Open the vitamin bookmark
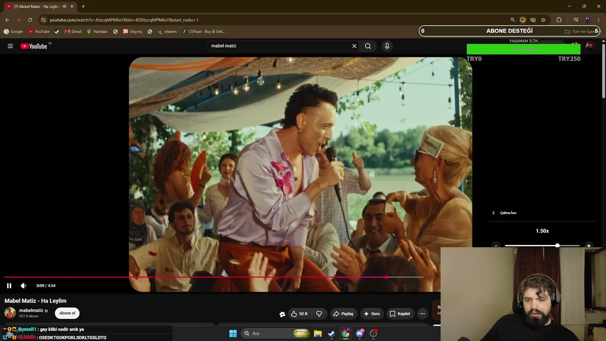The height and width of the screenshot is (341, 606). pyautogui.click(x=167, y=32)
